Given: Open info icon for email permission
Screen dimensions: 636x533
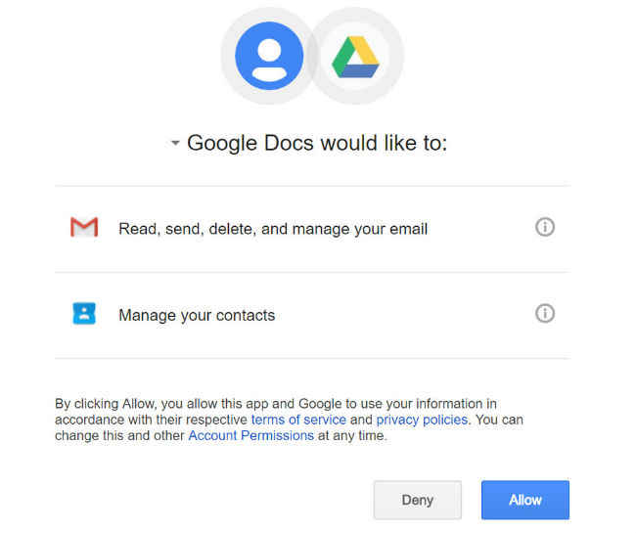Looking at the screenshot, I should [x=545, y=227].
